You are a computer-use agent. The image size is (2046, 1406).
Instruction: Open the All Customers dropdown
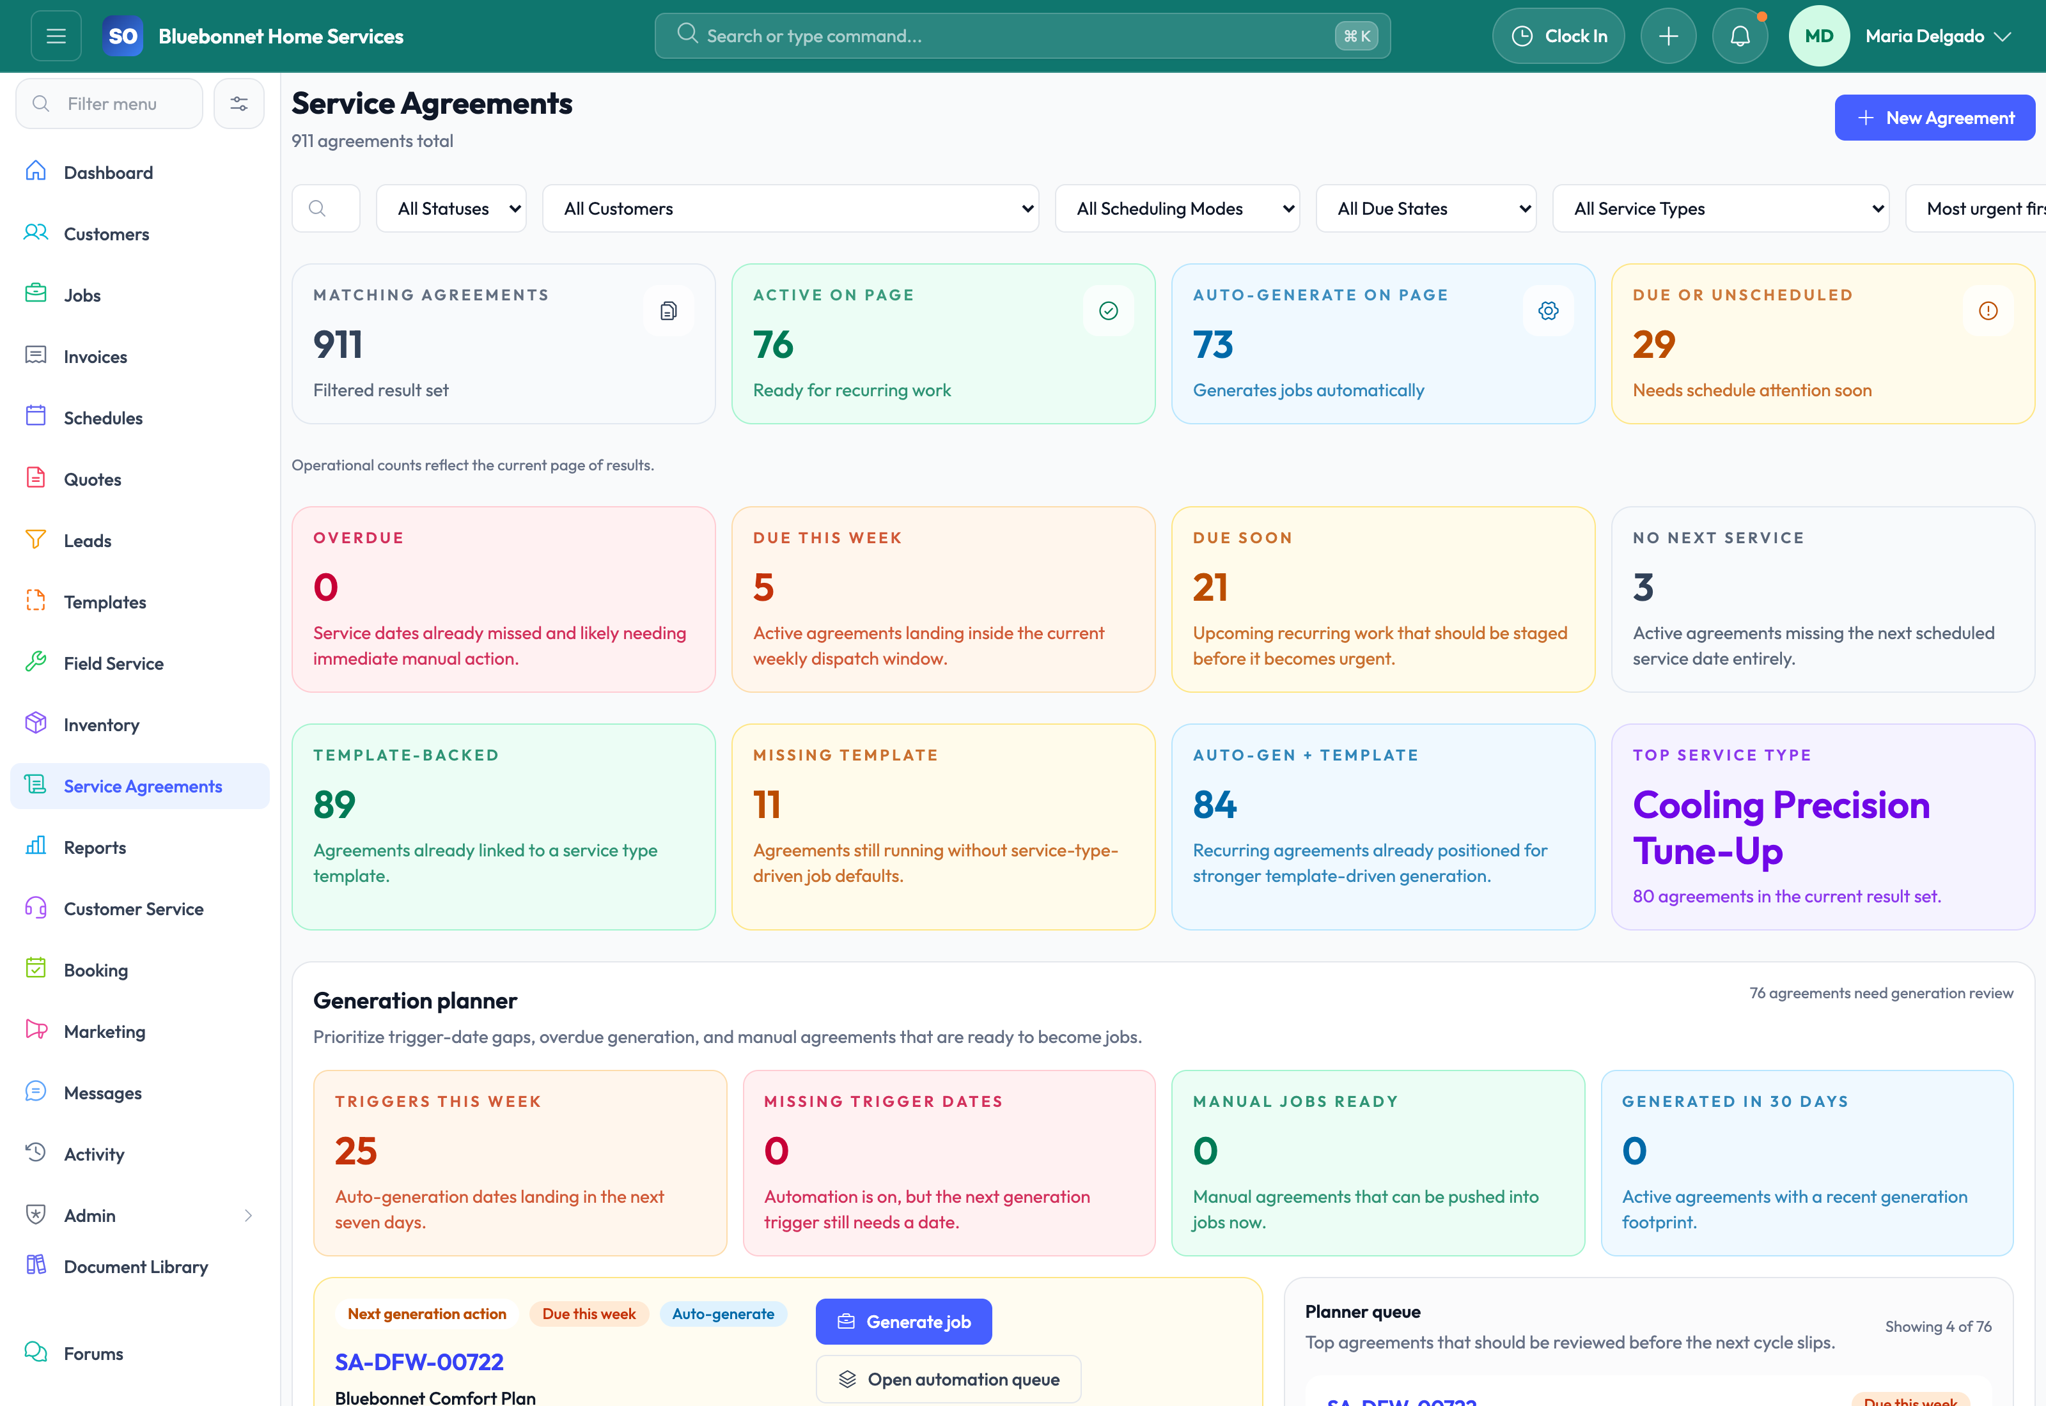coord(790,209)
